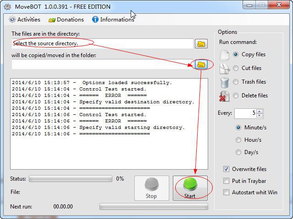The width and height of the screenshot is (293, 219).
Task: Click the 15:14:04 ERROR log line
Action: [x=79, y=96]
